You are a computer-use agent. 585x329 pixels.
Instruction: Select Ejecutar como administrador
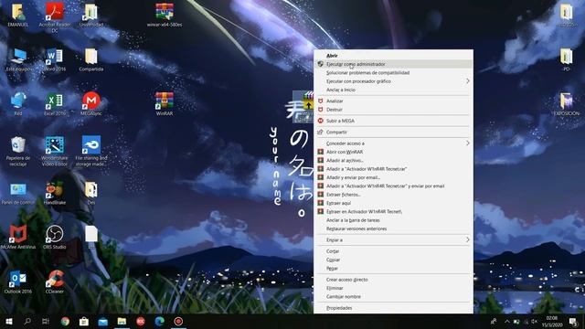click(394, 64)
